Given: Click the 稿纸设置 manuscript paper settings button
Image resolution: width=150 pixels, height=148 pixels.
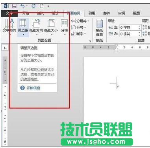Looking at the screenshot, I should coord(99,28).
